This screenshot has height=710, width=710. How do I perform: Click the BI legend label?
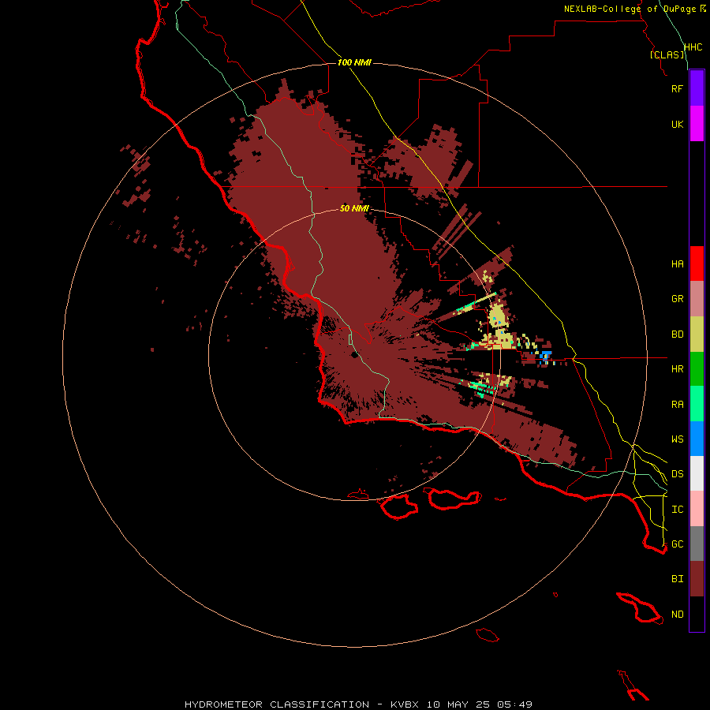point(677,579)
